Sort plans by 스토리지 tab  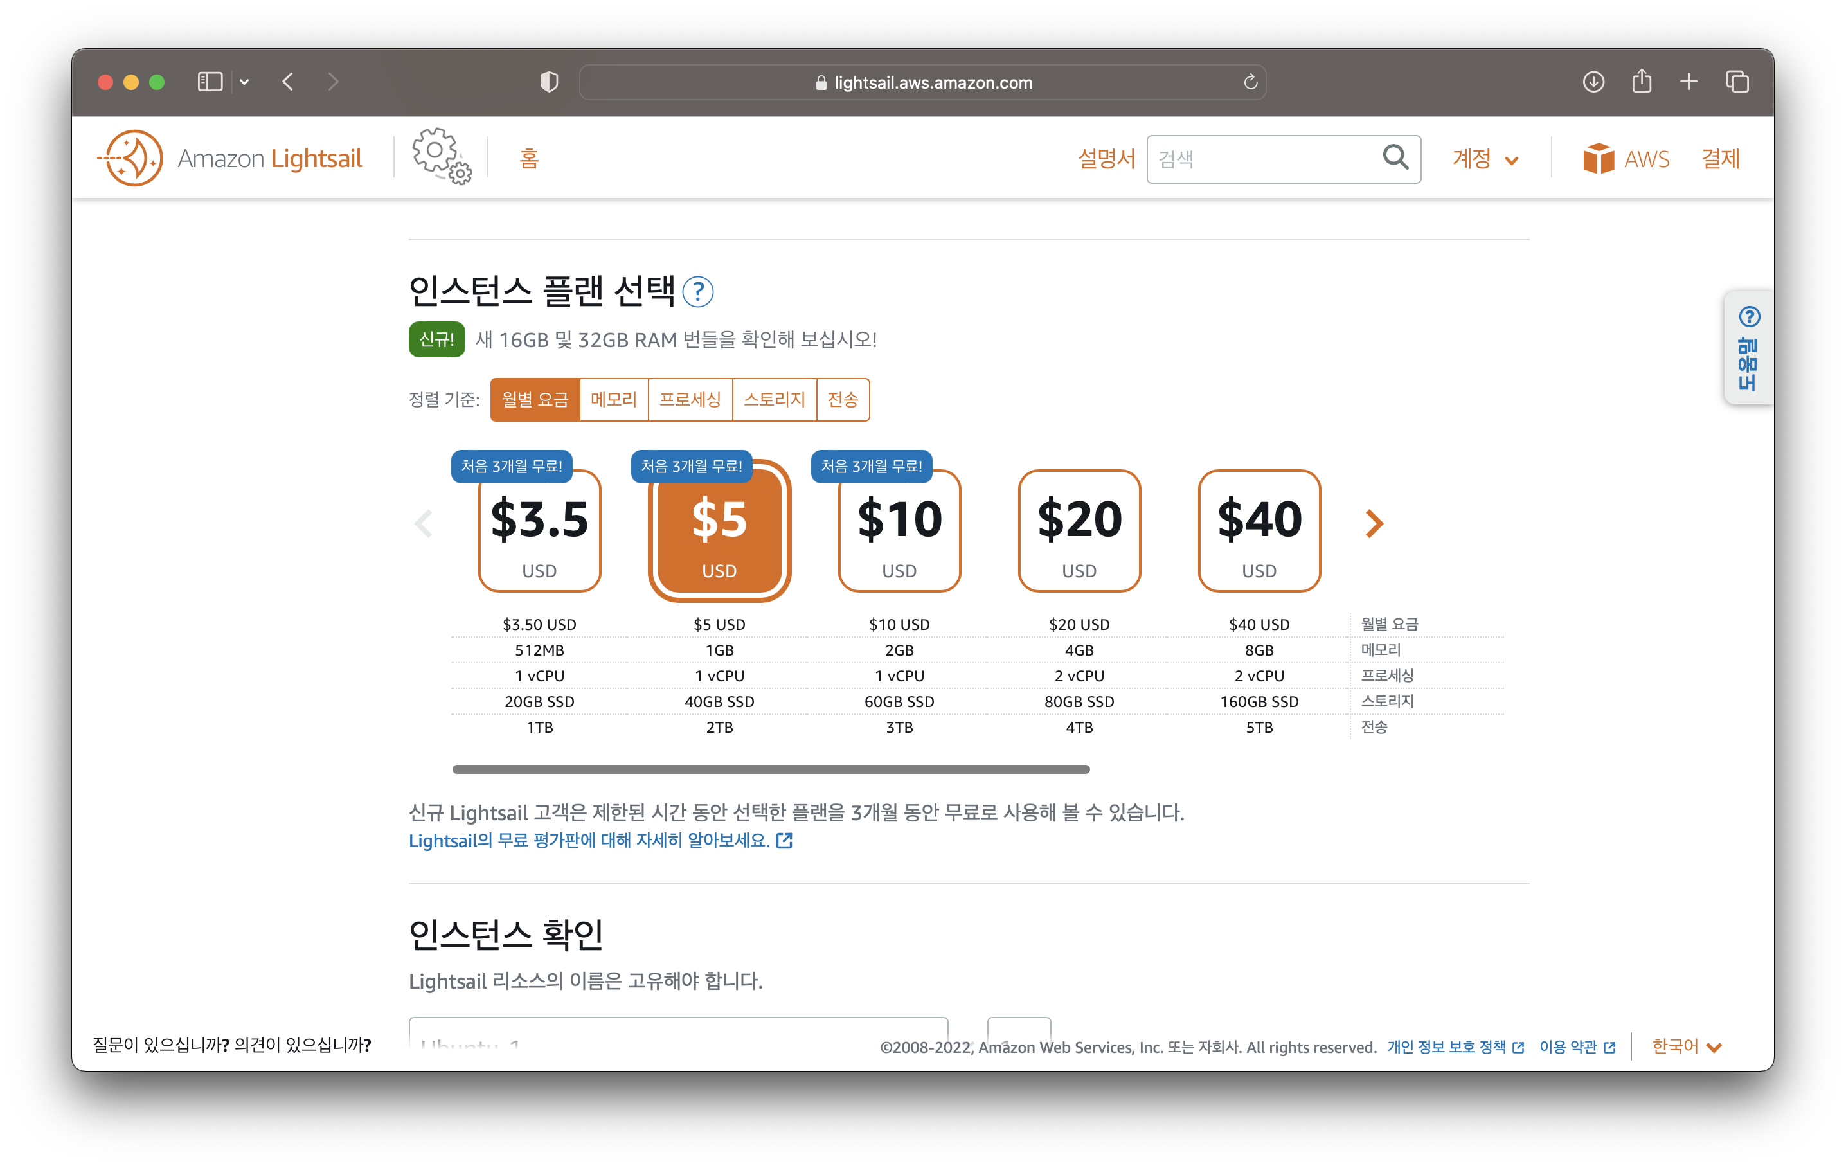pos(775,399)
